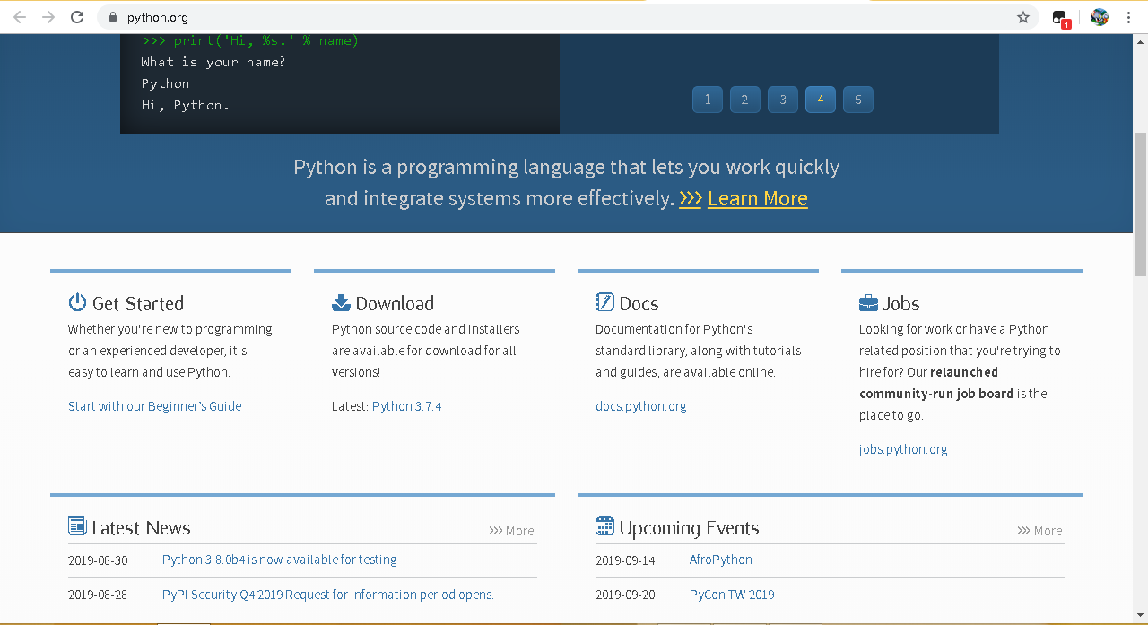This screenshot has width=1148, height=625.
Task: Open the Chrome profile avatar
Action: click(1100, 17)
